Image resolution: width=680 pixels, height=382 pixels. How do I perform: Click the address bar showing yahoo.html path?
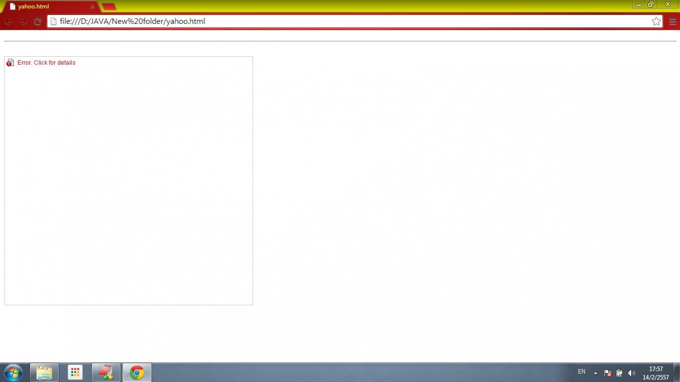tap(355, 21)
